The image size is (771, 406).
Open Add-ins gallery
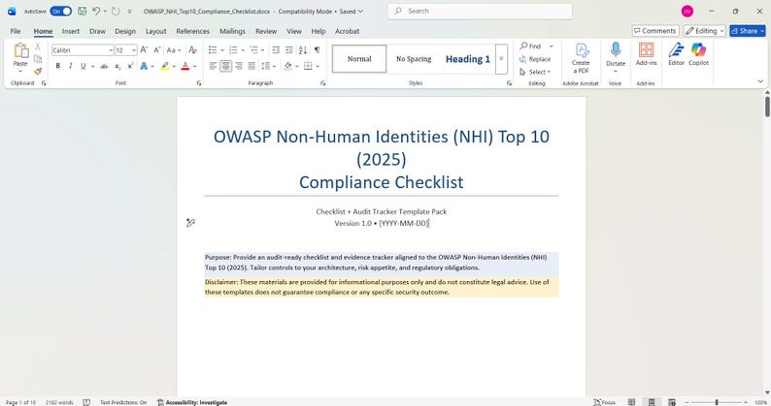646,54
